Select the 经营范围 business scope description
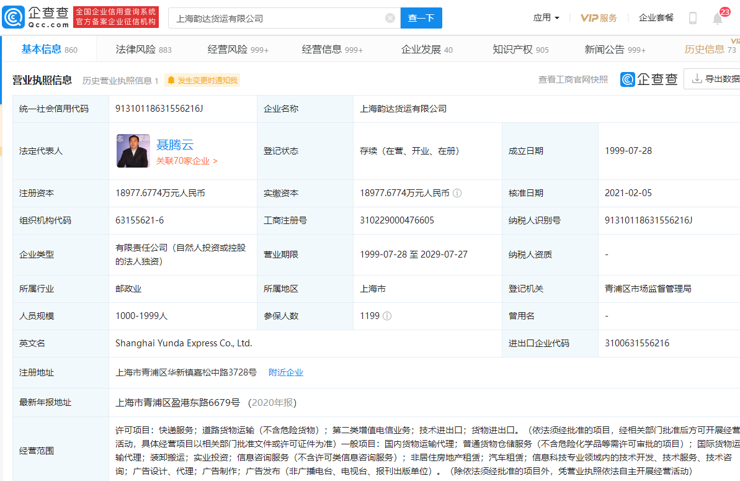 coord(427,451)
